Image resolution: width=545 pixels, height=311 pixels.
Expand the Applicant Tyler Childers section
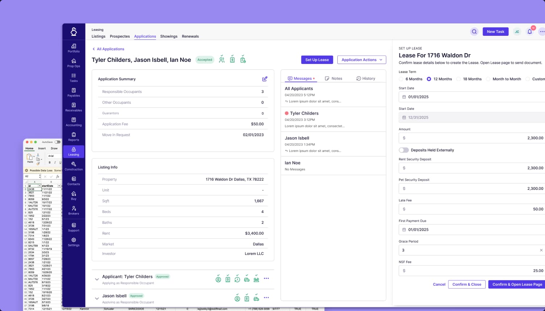97,279
